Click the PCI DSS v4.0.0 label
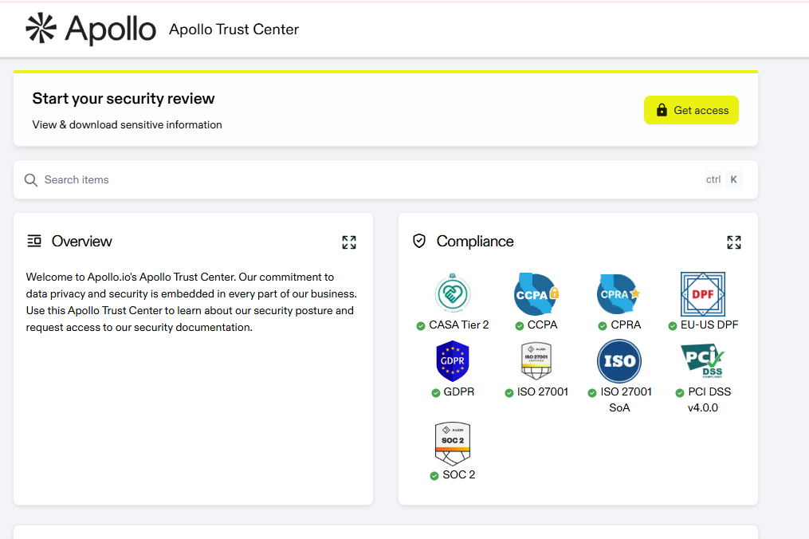 (709, 399)
